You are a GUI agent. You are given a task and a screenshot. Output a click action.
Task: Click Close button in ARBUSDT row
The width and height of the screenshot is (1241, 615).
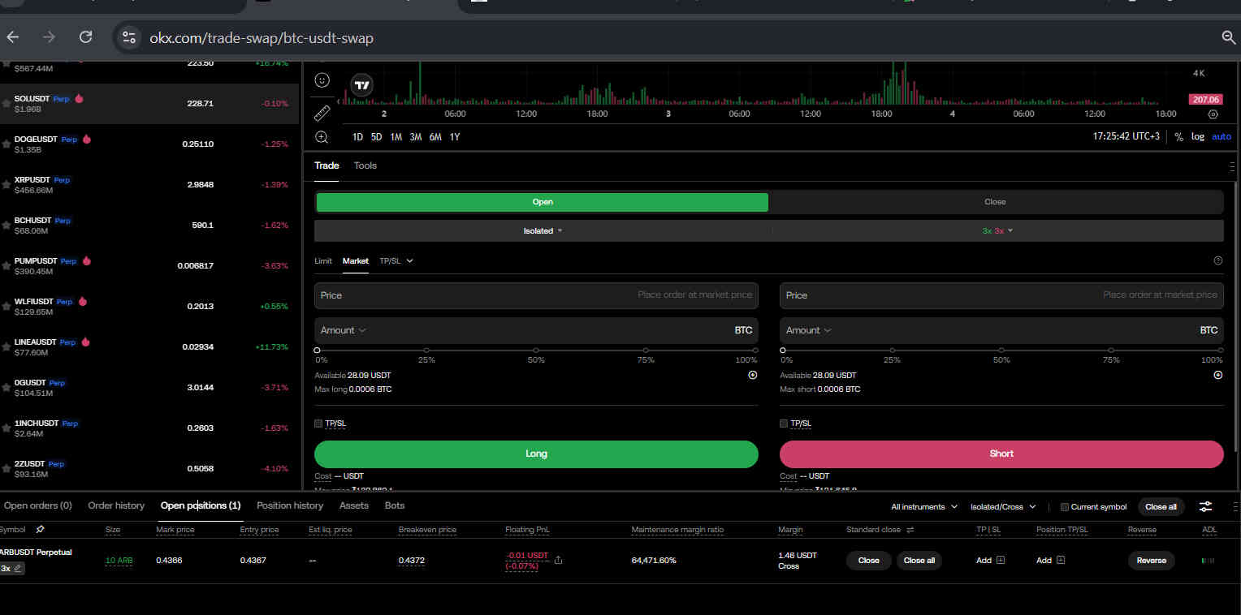pyautogui.click(x=869, y=561)
